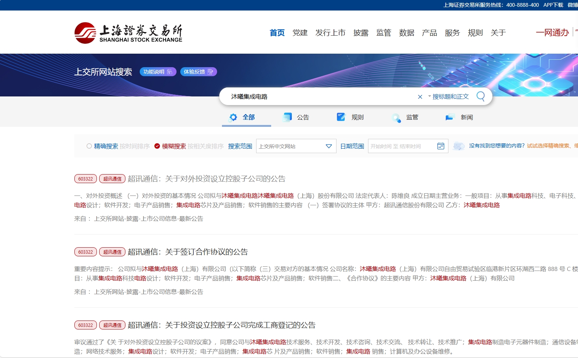Click the 监管 tab magnifier icon
This screenshot has height=358, width=578.
point(396,118)
